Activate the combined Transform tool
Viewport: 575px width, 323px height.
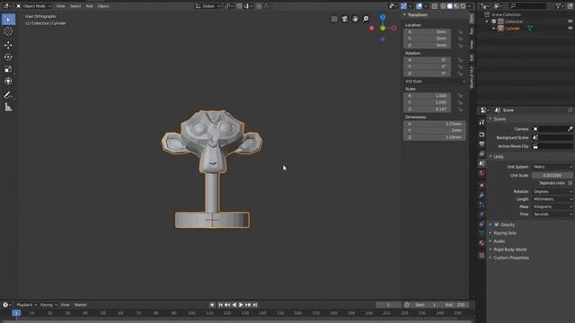8,81
